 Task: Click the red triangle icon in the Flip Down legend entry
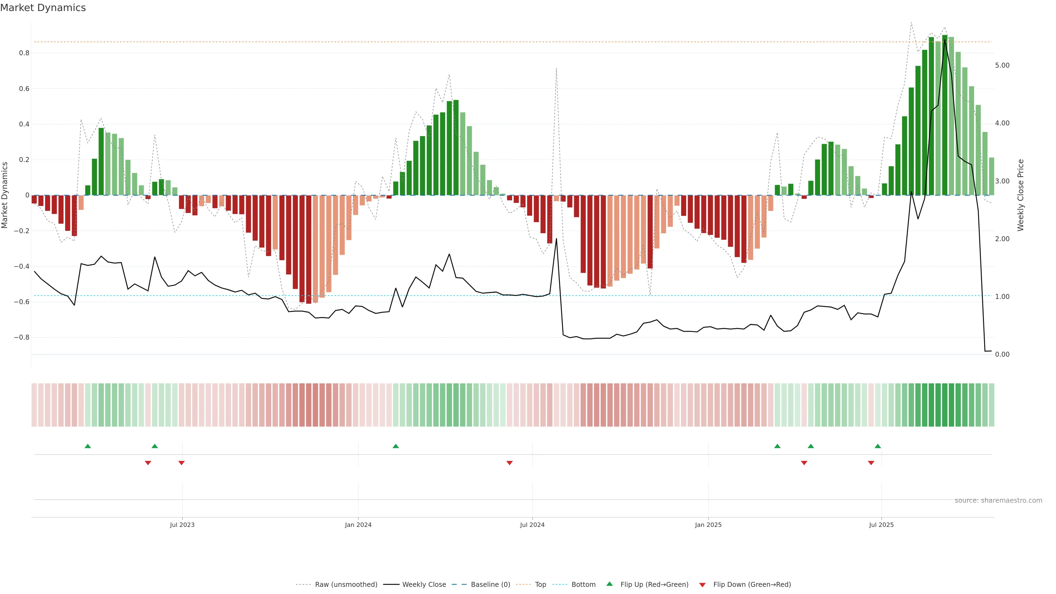point(703,585)
